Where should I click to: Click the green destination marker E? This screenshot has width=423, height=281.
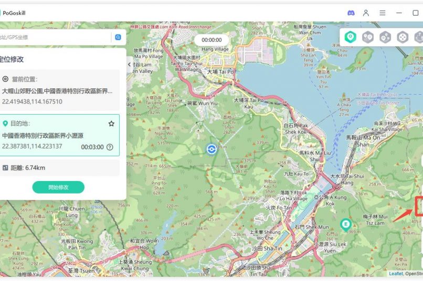345,224
